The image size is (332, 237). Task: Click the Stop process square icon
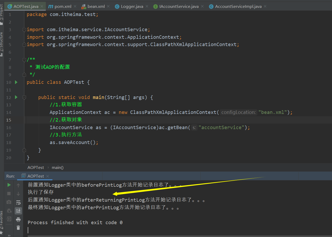9,194
